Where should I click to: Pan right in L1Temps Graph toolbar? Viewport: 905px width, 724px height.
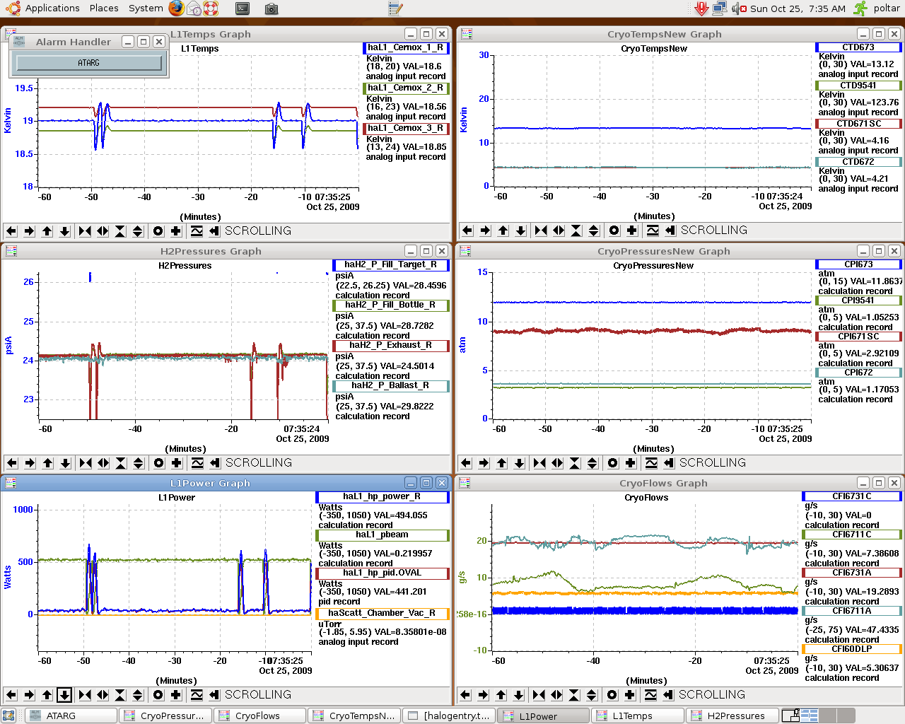click(x=29, y=231)
